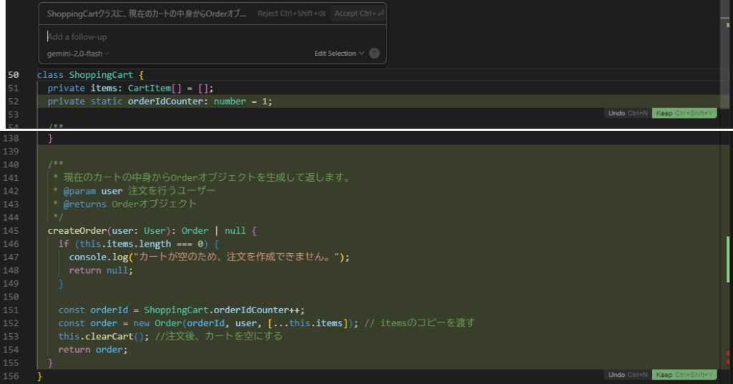Screen dimensions: 733x384
Task: Click 'private static' on line 52
Action: [85, 102]
